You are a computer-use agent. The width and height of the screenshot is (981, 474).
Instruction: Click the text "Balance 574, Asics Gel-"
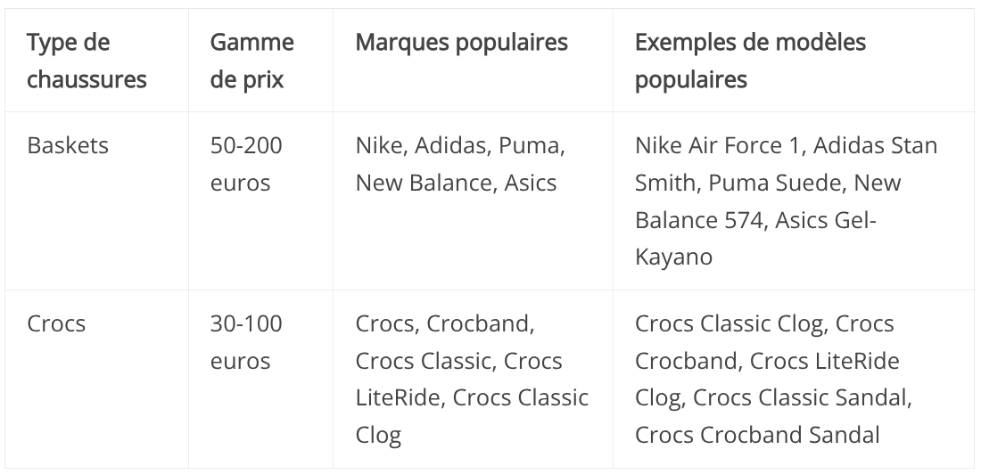coord(755,220)
